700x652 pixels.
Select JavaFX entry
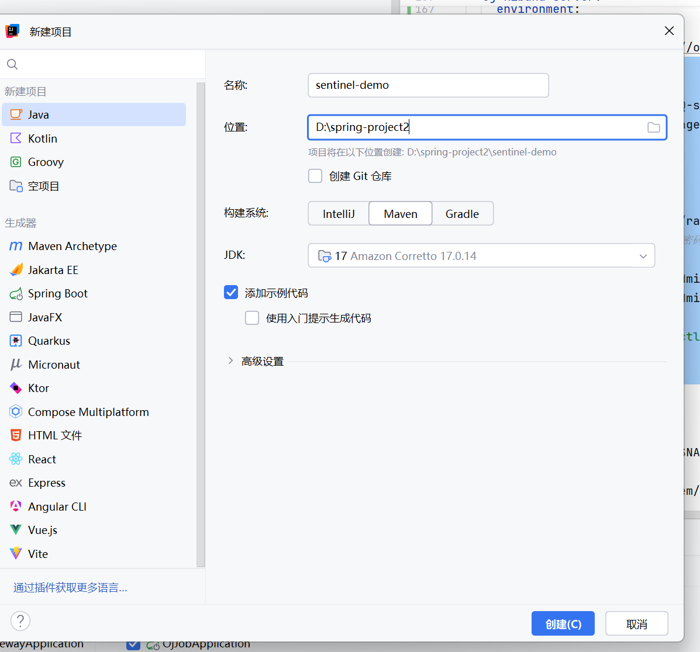(94, 317)
